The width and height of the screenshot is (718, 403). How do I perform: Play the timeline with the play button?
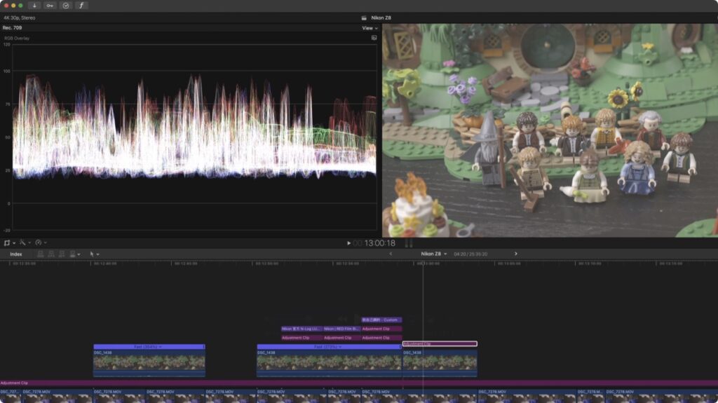click(x=348, y=243)
